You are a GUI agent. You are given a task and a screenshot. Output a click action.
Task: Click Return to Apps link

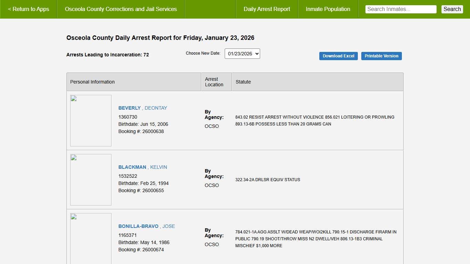(x=29, y=9)
